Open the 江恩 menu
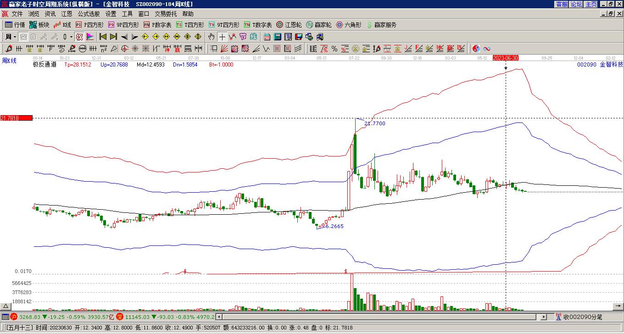 67,14
